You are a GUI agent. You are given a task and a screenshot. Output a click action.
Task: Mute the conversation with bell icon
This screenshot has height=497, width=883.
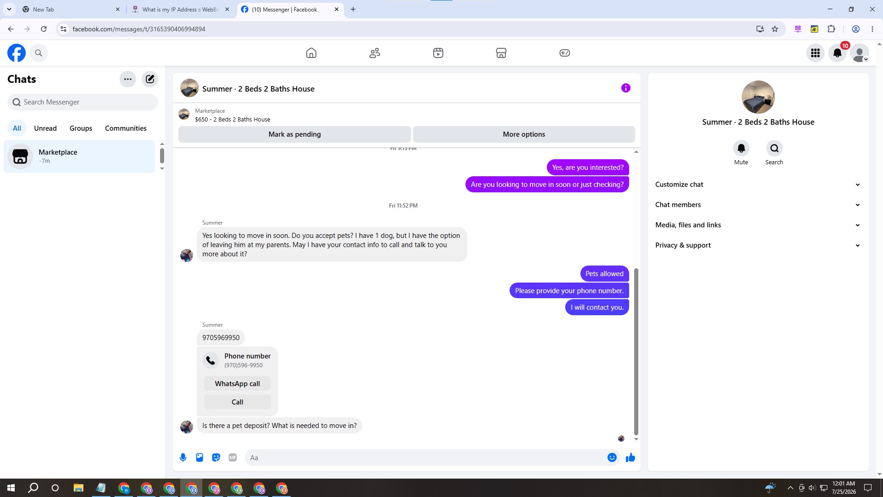tap(741, 148)
